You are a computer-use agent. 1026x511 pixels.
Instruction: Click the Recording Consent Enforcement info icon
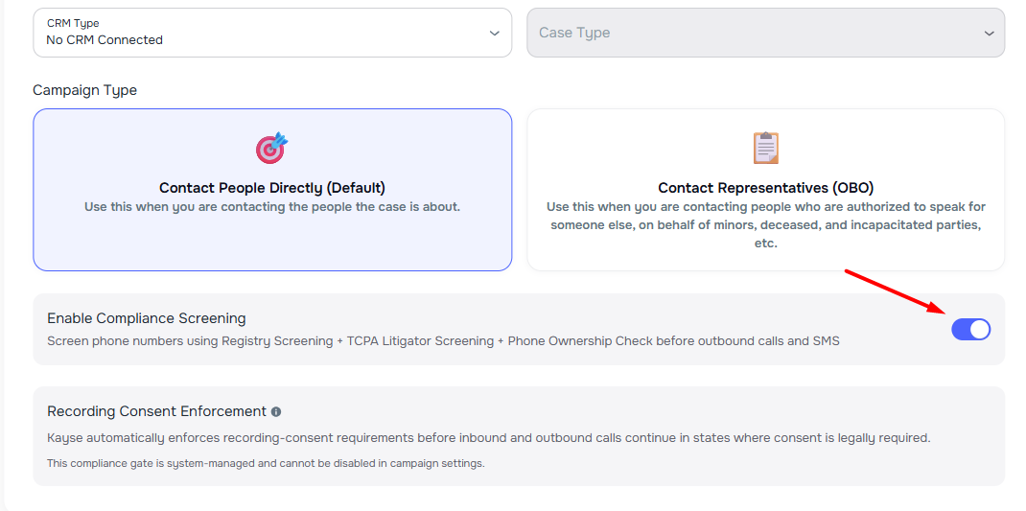[276, 412]
